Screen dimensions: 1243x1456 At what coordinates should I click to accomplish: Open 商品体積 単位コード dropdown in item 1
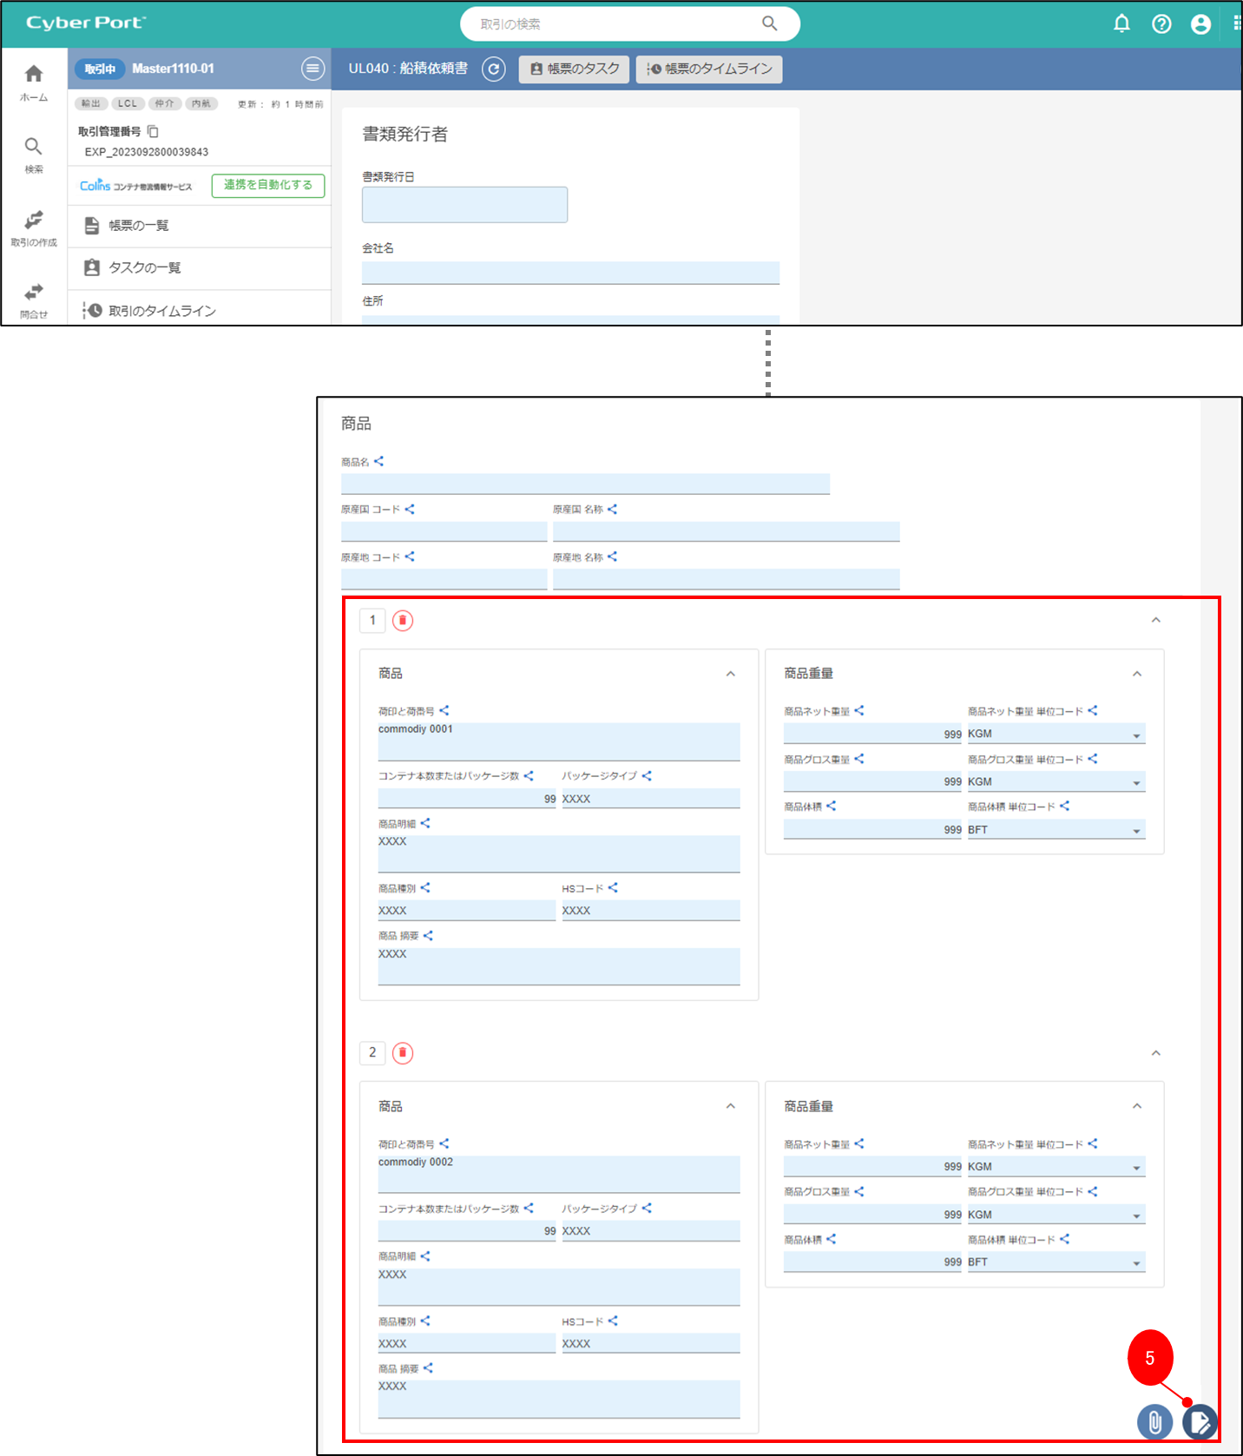1136,831
